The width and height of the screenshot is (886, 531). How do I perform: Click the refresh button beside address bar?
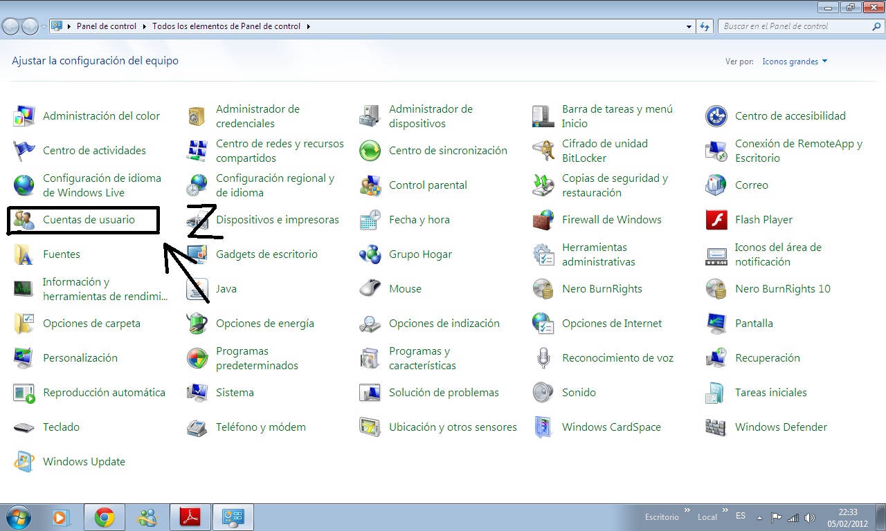click(x=705, y=26)
